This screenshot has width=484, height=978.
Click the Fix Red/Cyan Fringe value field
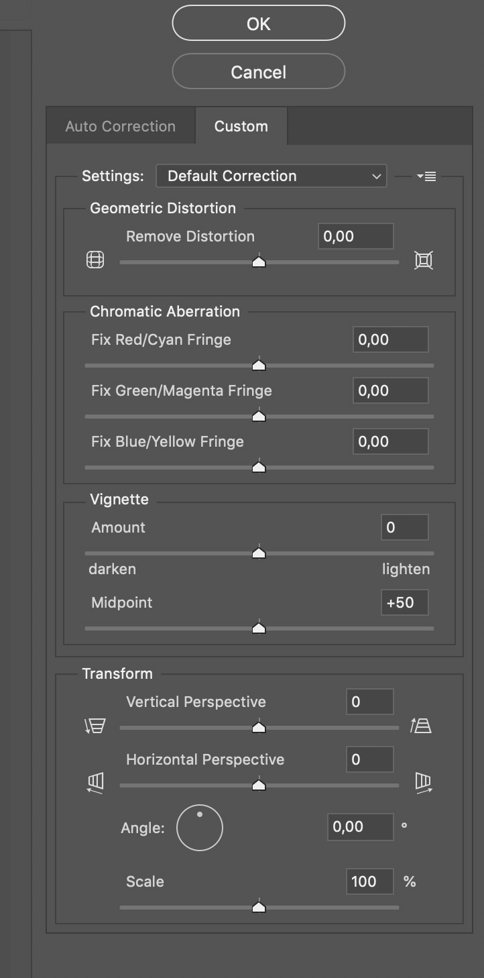(x=390, y=340)
